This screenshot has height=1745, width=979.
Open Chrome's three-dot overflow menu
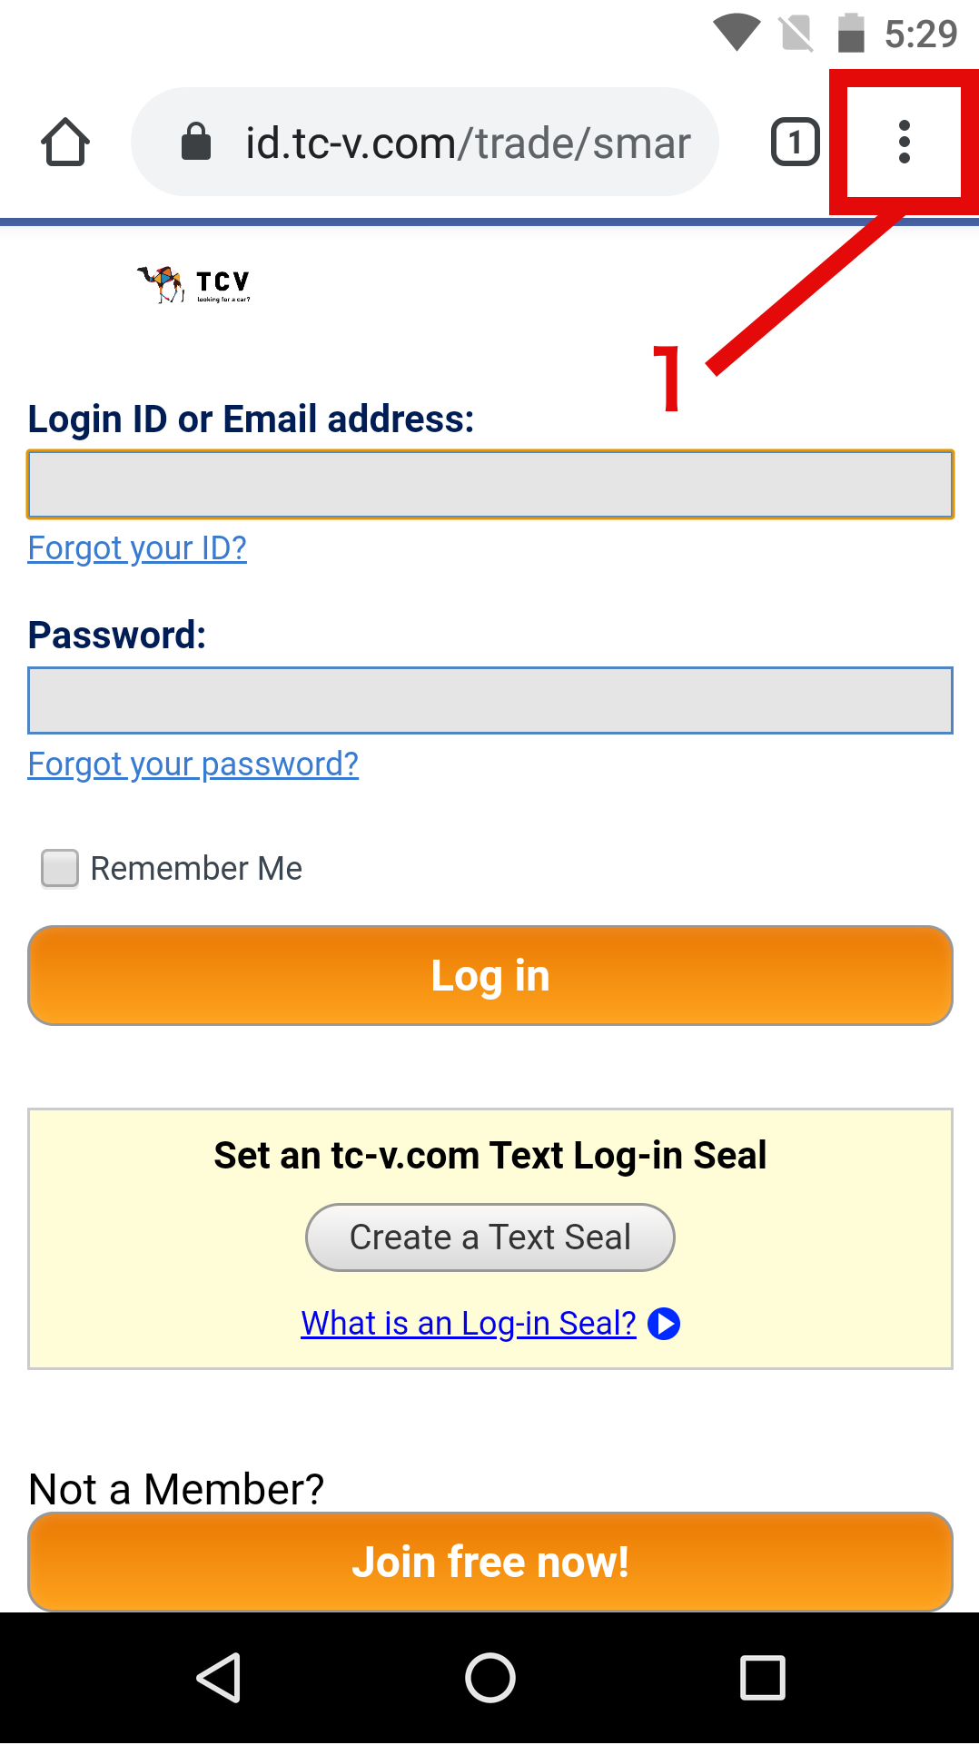(904, 143)
